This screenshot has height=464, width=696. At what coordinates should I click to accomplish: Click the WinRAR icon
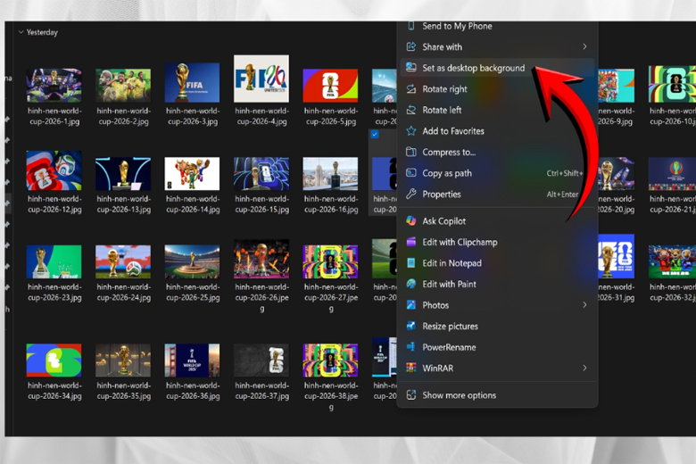click(x=411, y=369)
